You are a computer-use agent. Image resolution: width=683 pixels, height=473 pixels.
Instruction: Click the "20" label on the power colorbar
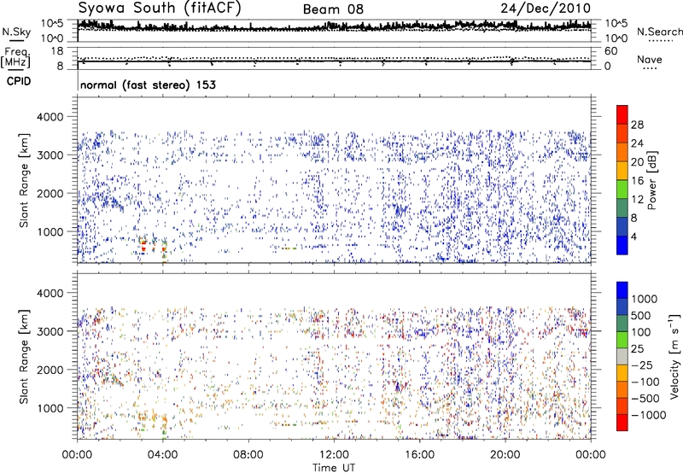(x=637, y=162)
